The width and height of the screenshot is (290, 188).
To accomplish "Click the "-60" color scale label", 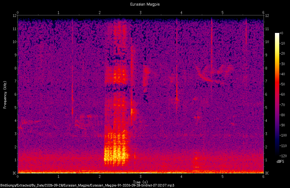I will coord(282,94).
